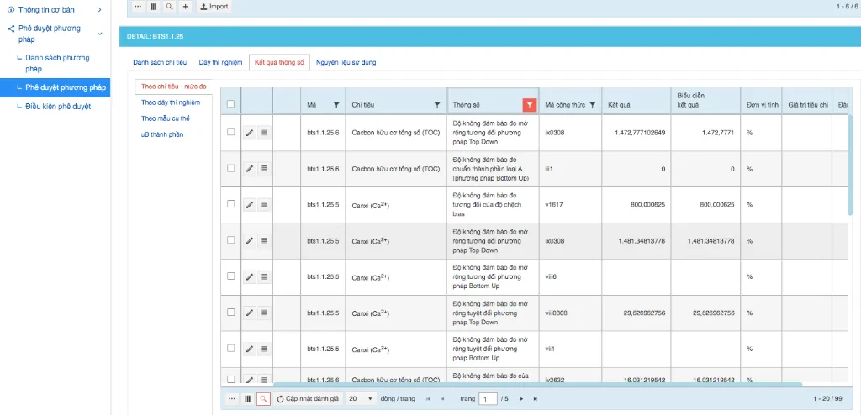Go to last page in pager
The width and height of the screenshot is (861, 415).
point(535,398)
